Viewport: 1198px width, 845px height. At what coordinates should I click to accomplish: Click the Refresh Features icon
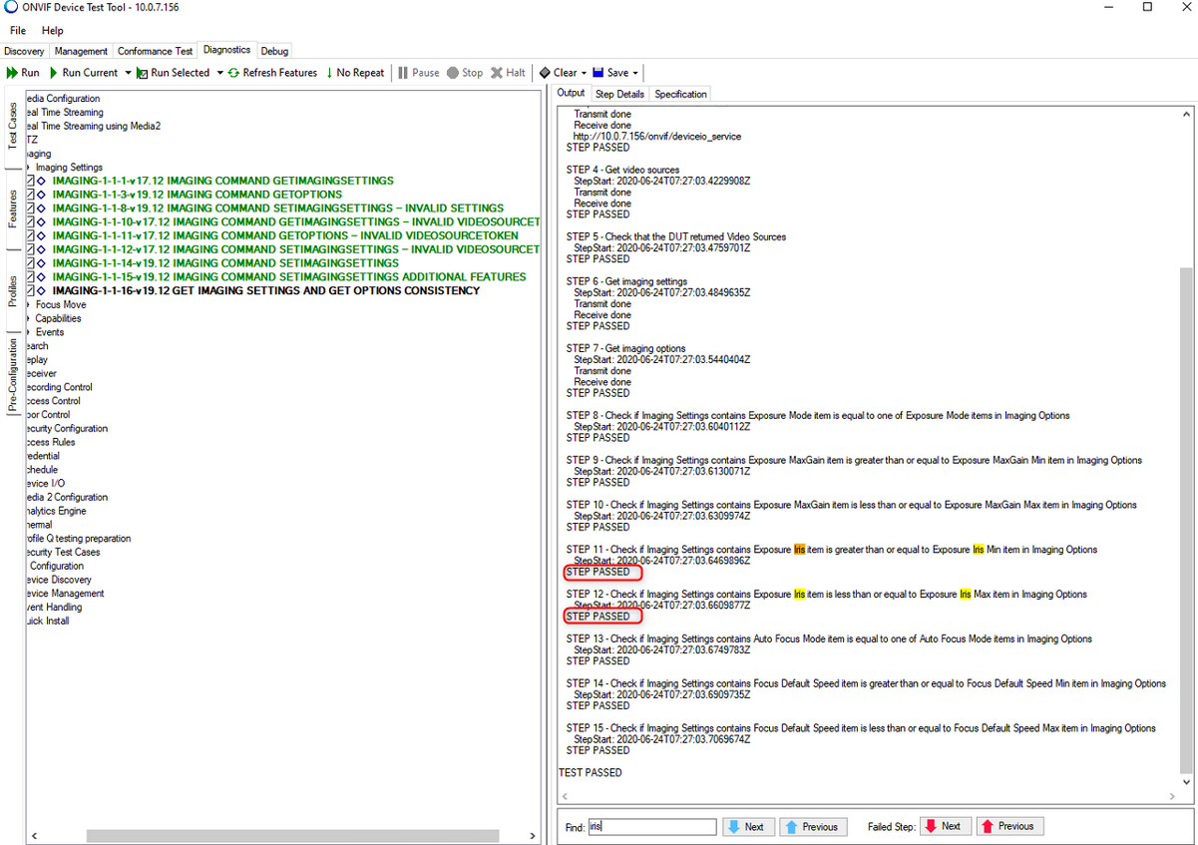(x=233, y=73)
